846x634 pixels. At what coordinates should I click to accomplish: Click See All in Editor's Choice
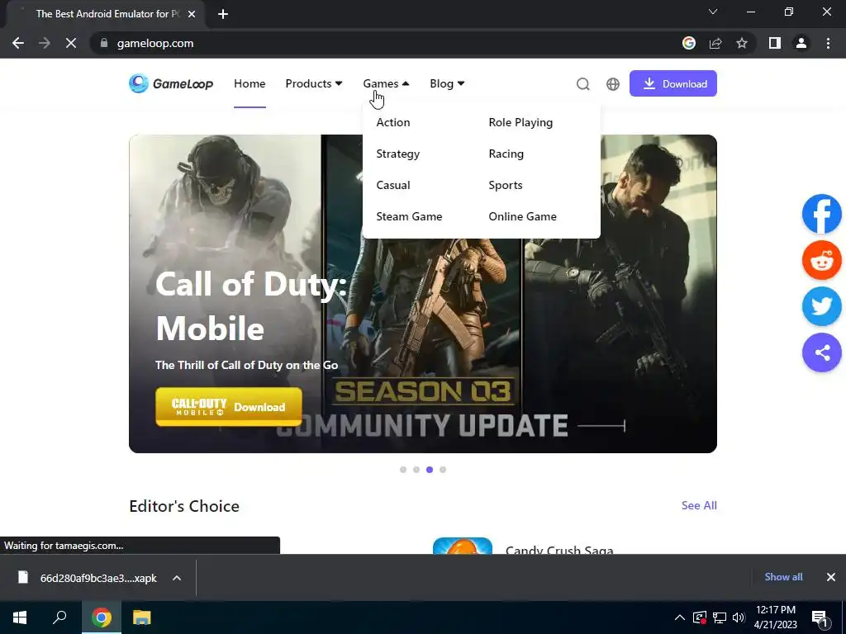click(699, 505)
